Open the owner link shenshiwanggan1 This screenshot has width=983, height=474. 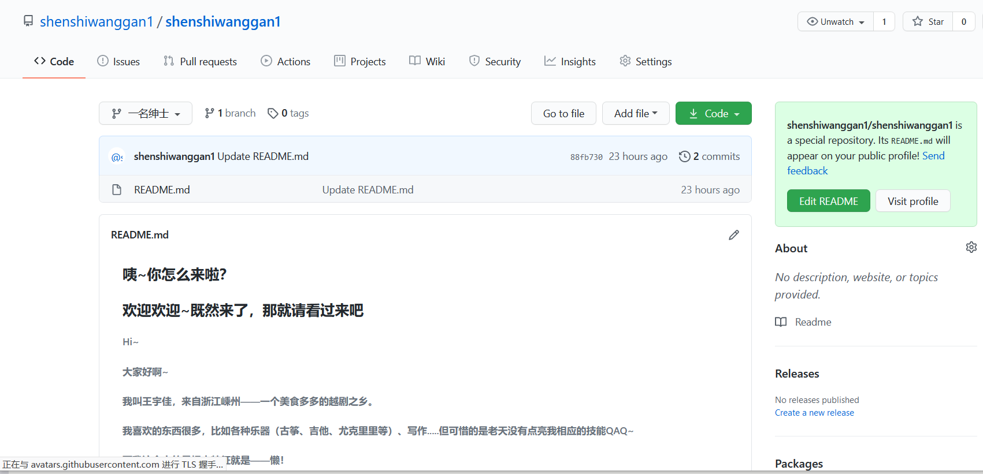97,21
